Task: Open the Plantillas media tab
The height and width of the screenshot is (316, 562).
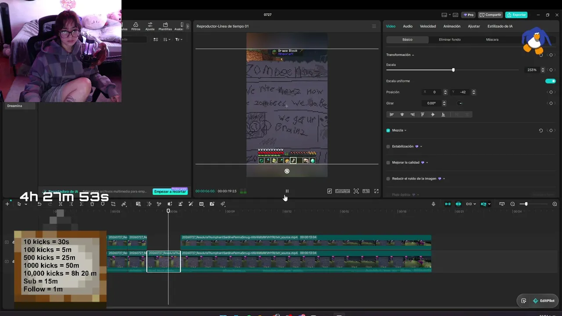Action: tap(165, 26)
